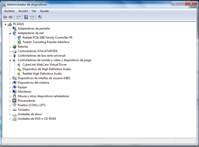Click the Dispositivo de High Definition warning icon

19,69
